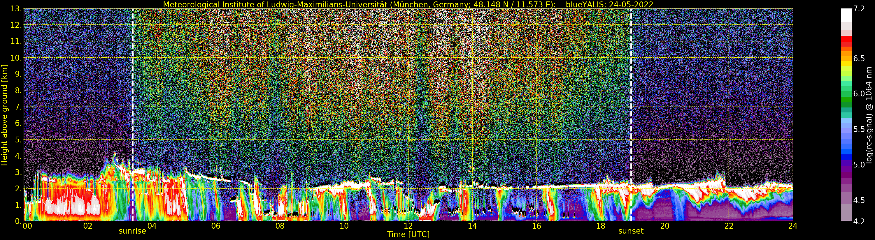The height and width of the screenshot is (240, 875).
Task: Click the "Height above ground [km]" axis label
Action: click(4, 115)
